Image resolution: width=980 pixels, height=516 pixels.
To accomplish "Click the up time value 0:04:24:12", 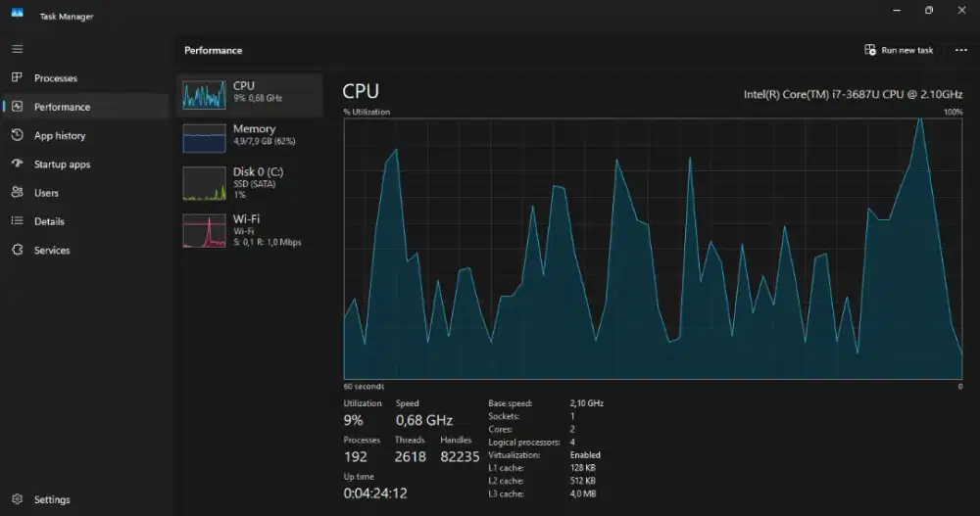I will [x=375, y=493].
